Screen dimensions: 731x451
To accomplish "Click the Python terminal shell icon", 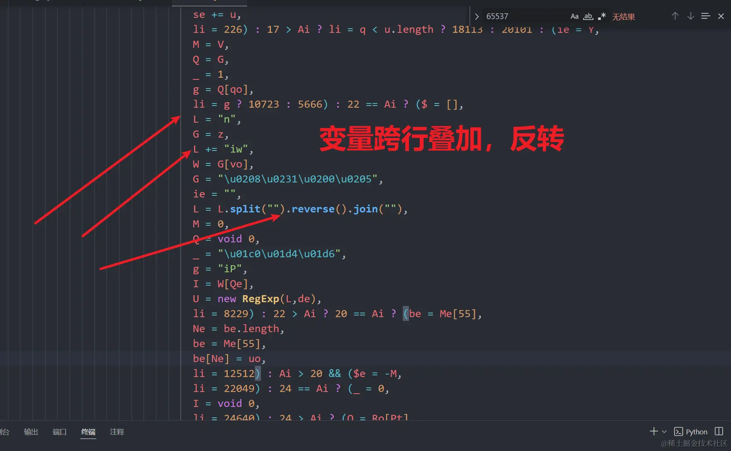I will coord(679,432).
